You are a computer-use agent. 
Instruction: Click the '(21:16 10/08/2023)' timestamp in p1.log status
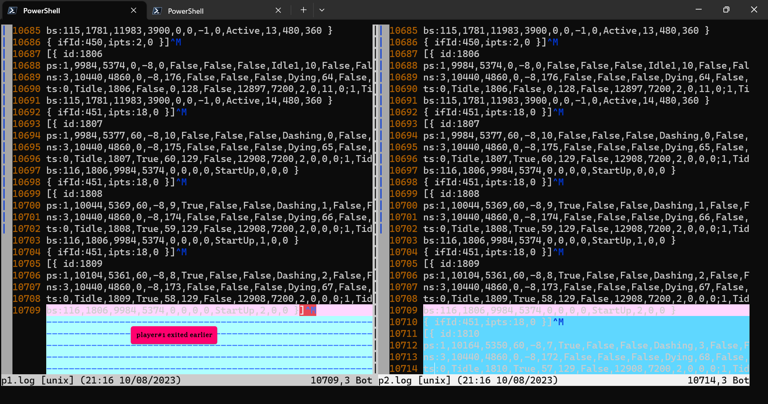(131, 380)
